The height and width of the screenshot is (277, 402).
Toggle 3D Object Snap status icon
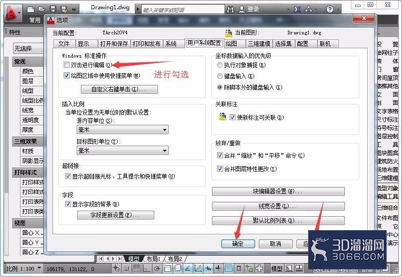pos(178,268)
